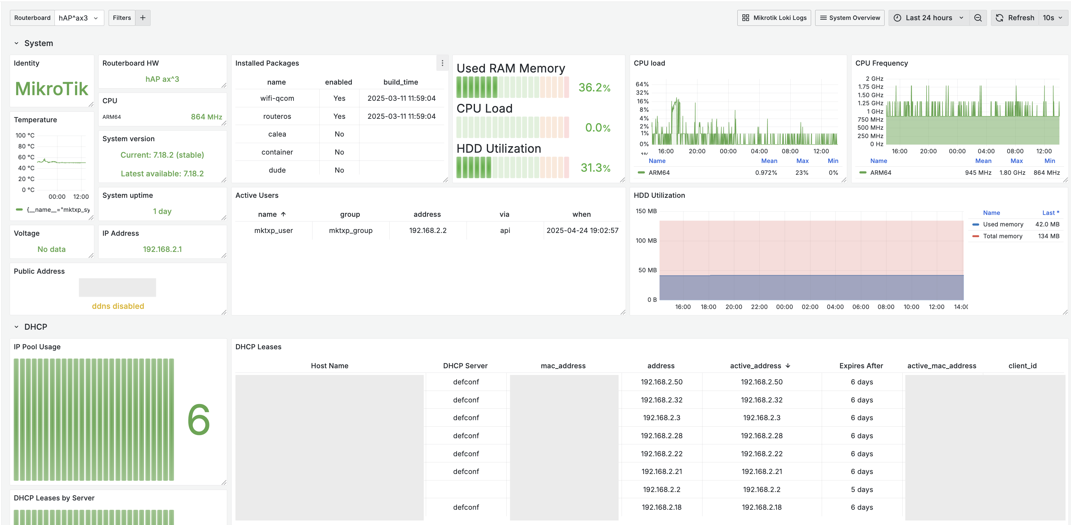Toggle ARM64 series in CPU load legend
This screenshot has width=1071, height=525.
[659, 173]
